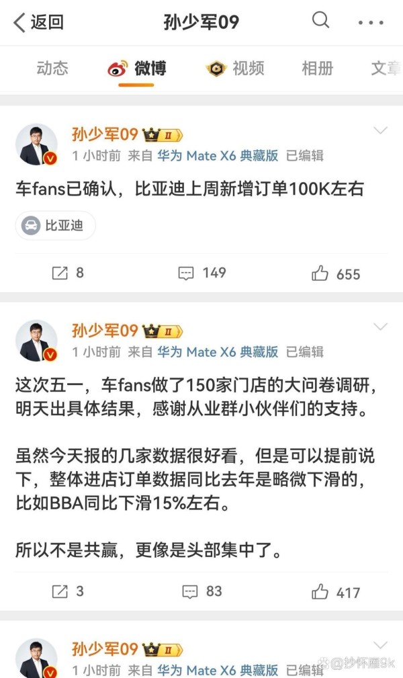The width and height of the screenshot is (403, 678).
Task: Open the 相册 tab
Action: coord(318,69)
